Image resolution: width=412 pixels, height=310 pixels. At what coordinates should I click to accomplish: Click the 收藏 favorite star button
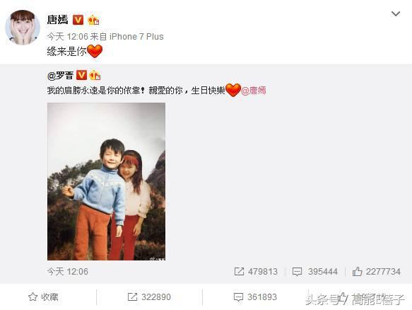point(43,297)
